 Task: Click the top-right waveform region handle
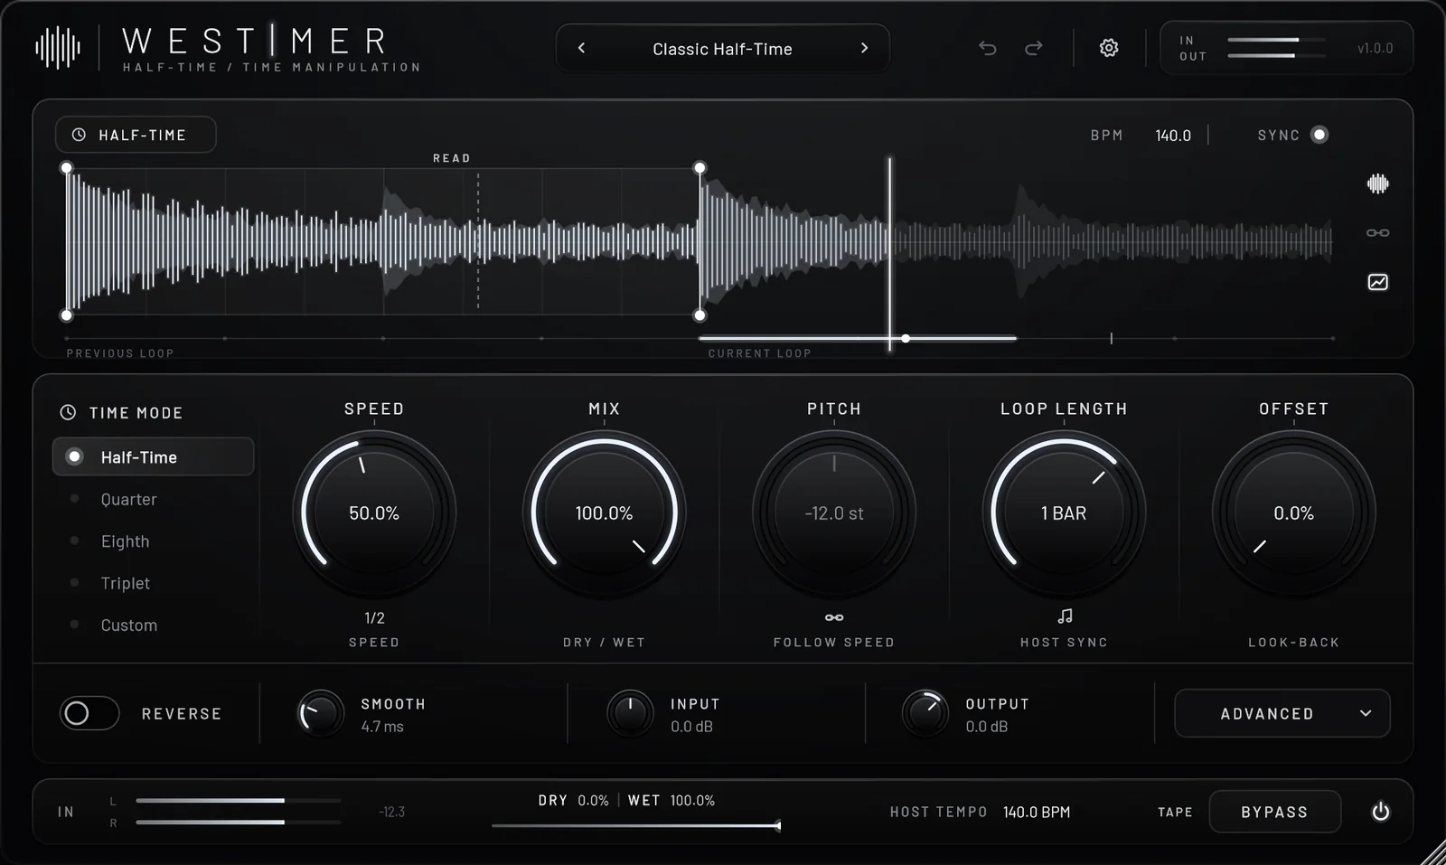(x=700, y=168)
